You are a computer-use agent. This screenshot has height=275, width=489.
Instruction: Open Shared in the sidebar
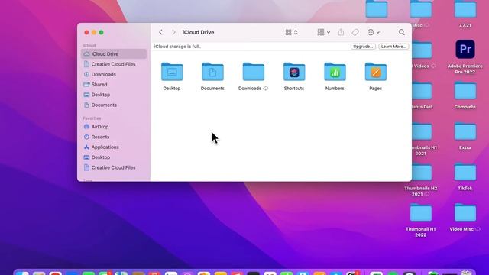pyautogui.click(x=114, y=85)
